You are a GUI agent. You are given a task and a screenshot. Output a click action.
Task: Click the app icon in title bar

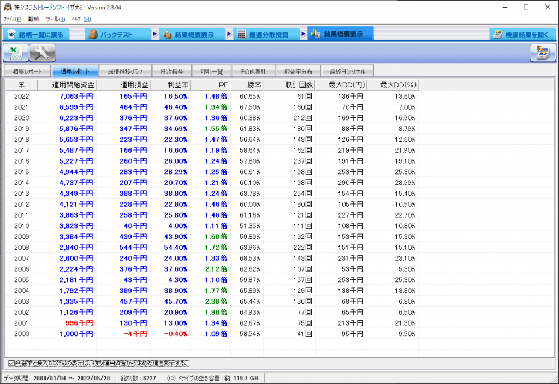point(8,7)
